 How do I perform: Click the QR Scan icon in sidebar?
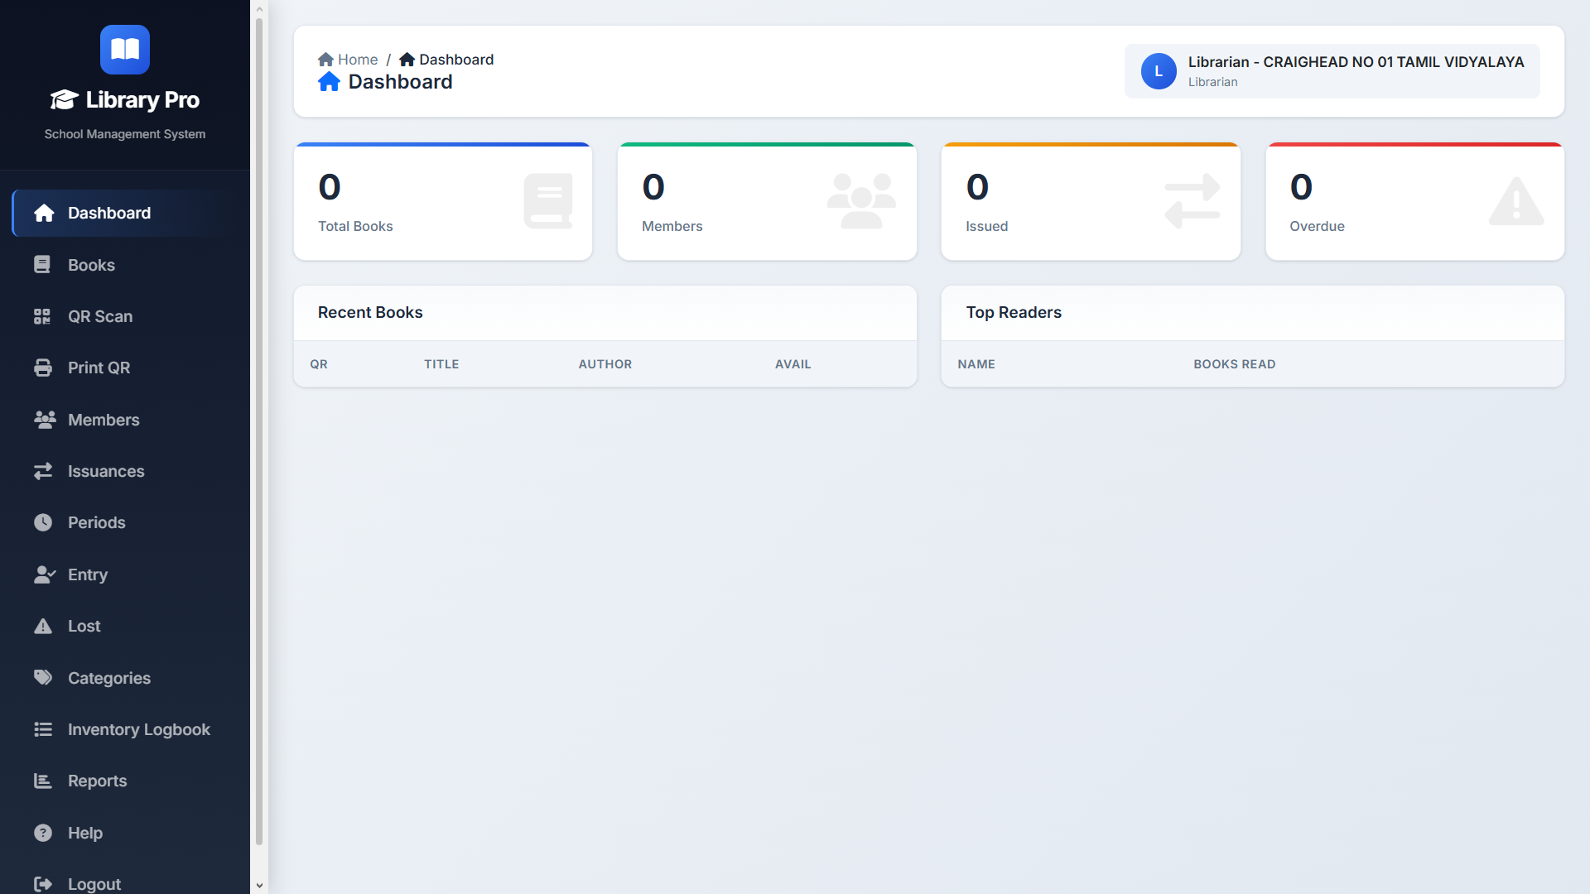[x=42, y=316]
